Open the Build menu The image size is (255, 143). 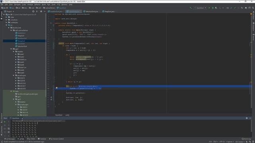click(44, 4)
